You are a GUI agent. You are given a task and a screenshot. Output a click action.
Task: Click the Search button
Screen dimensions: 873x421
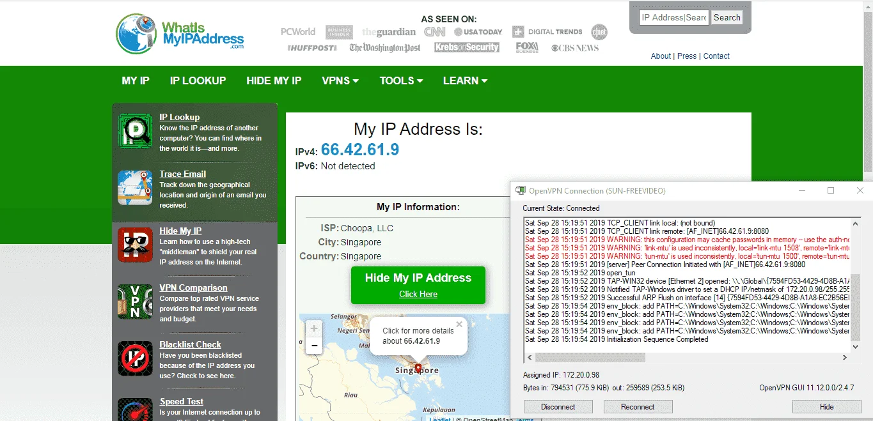tap(727, 17)
